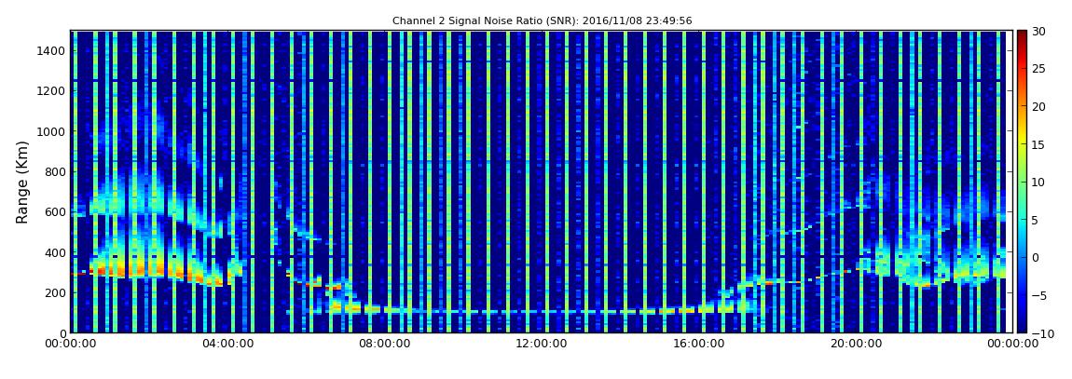
Task: Click the colorbar label 15
Action: (1039, 144)
